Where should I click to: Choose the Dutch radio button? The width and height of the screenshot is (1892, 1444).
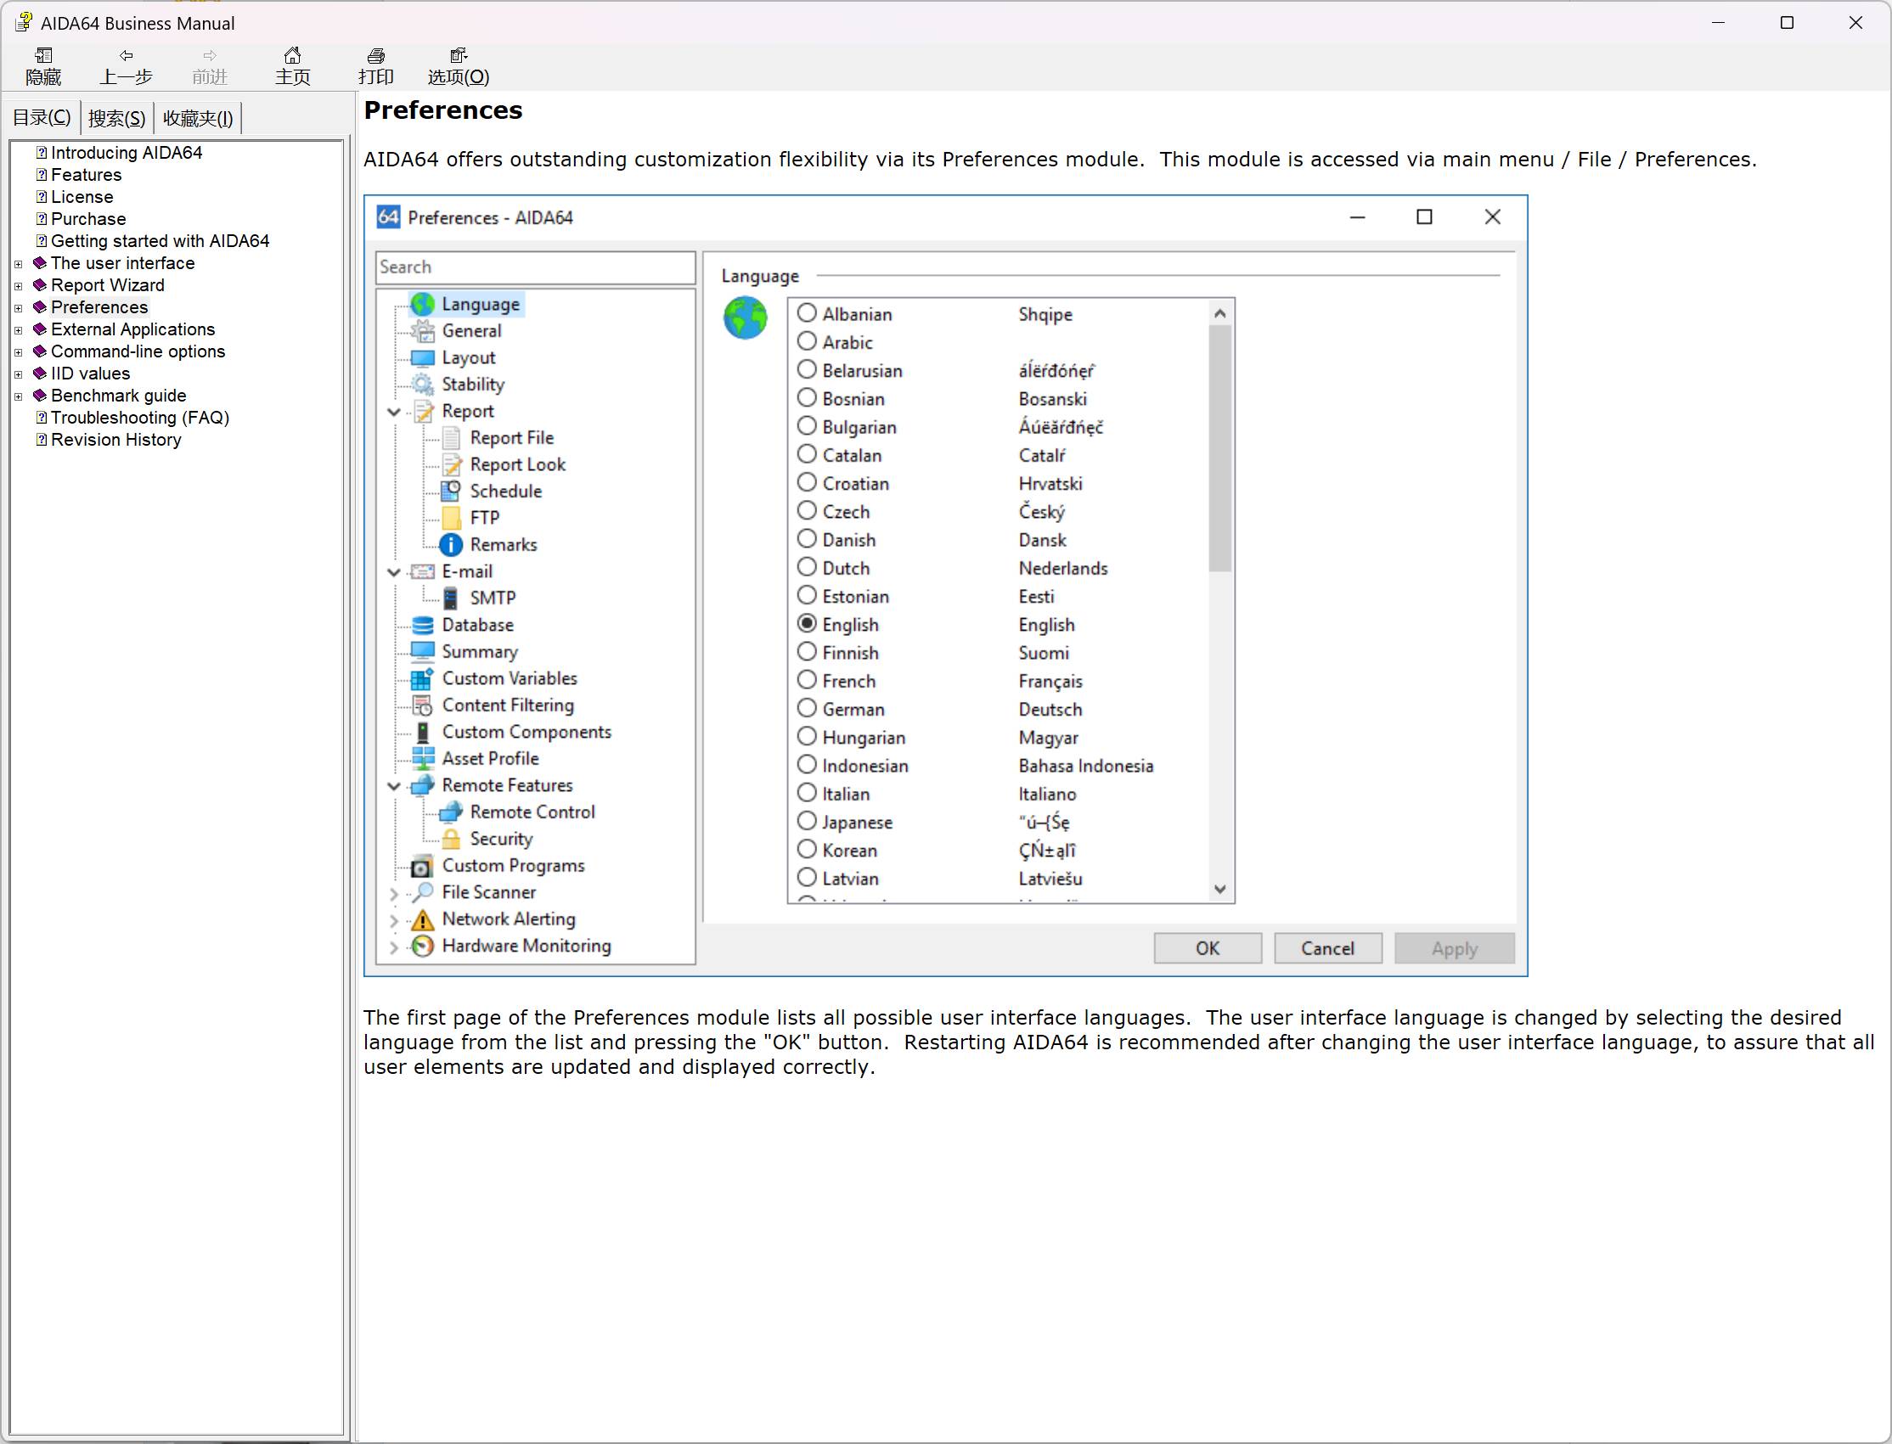tap(807, 566)
